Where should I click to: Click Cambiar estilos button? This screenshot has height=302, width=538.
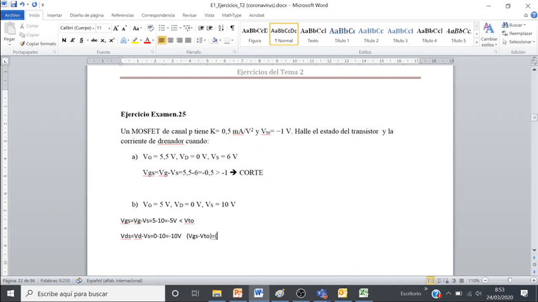pyautogui.click(x=489, y=35)
